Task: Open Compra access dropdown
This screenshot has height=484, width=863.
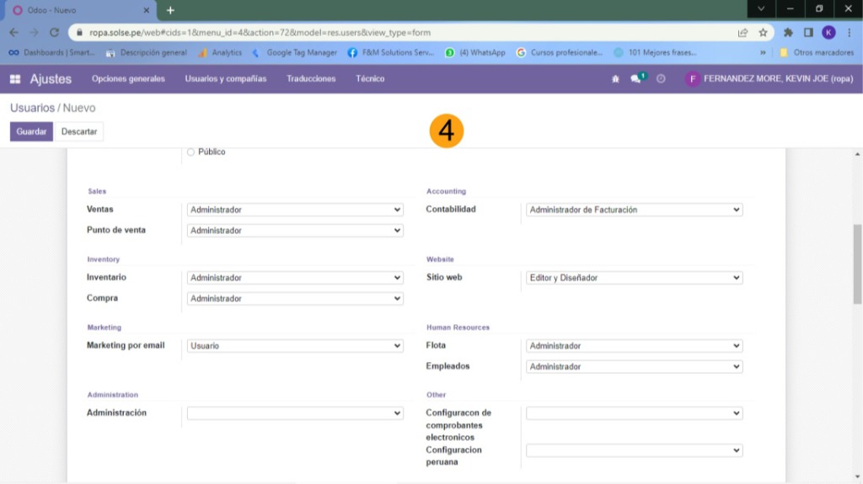Action: pyautogui.click(x=295, y=299)
